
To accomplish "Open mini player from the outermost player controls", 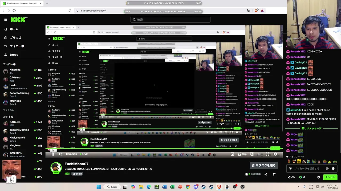I will (x=232, y=154).
